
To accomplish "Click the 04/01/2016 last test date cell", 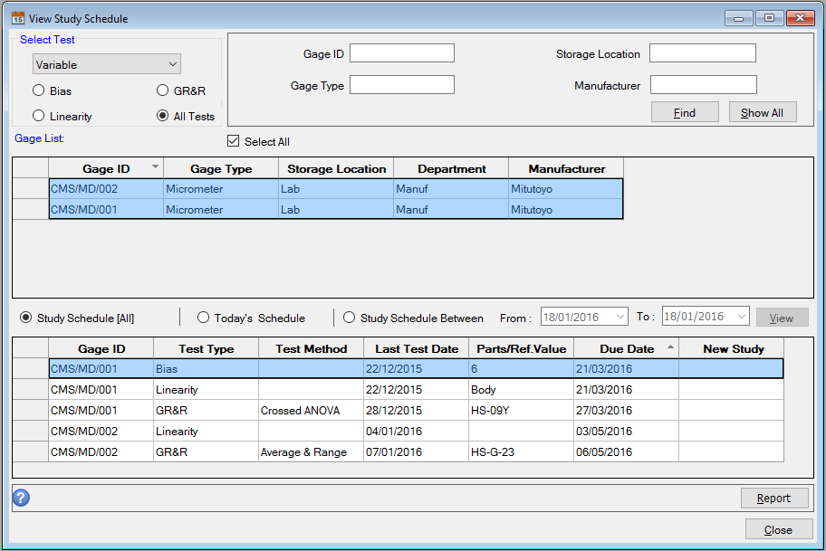I will pyautogui.click(x=416, y=431).
